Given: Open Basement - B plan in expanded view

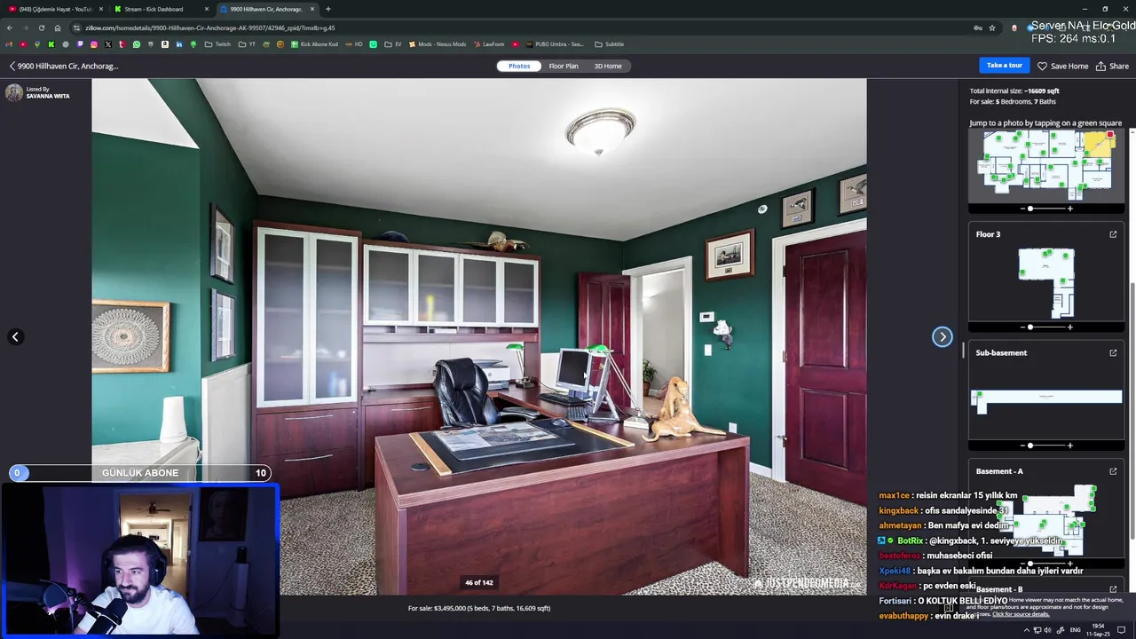Looking at the screenshot, I should [1113, 589].
